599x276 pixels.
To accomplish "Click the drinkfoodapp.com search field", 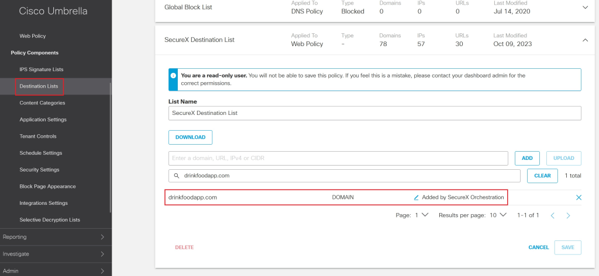I will pos(344,176).
